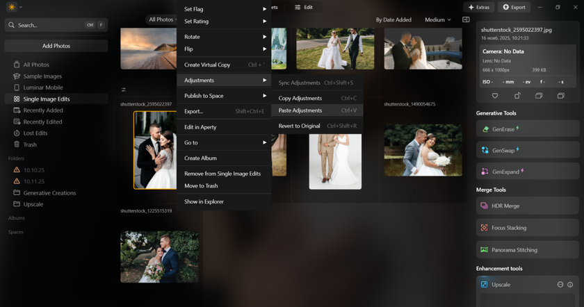
Task: Click the Upscale folder icon in sidebar
Action: pyautogui.click(x=17, y=204)
